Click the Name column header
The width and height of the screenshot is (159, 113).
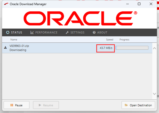(14, 40)
